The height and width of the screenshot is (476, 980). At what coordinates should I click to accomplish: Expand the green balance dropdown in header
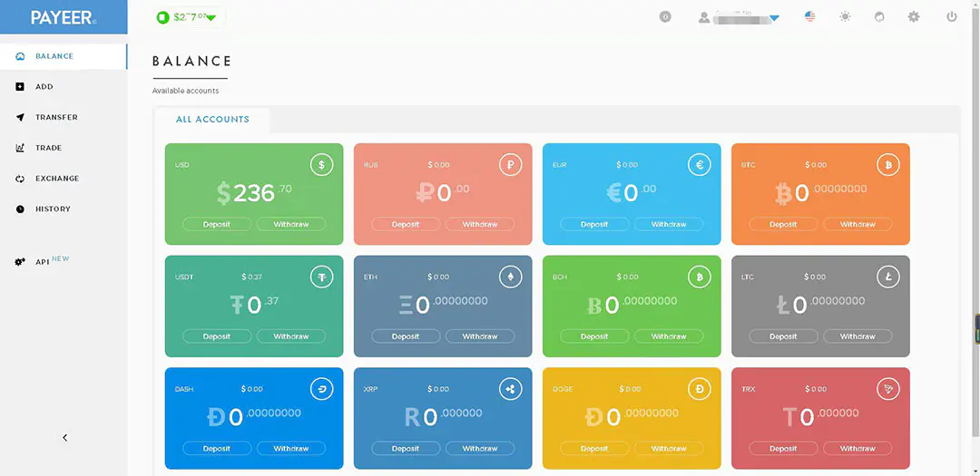[x=211, y=18]
